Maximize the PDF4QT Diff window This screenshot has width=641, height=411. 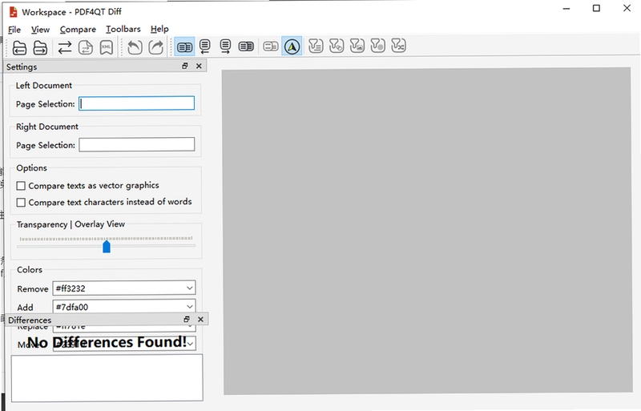pyautogui.click(x=596, y=8)
